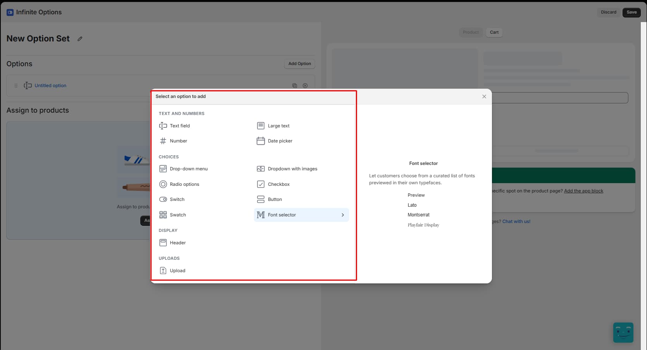647x350 pixels.
Task: Open the Untitled option link
Action: click(50, 86)
